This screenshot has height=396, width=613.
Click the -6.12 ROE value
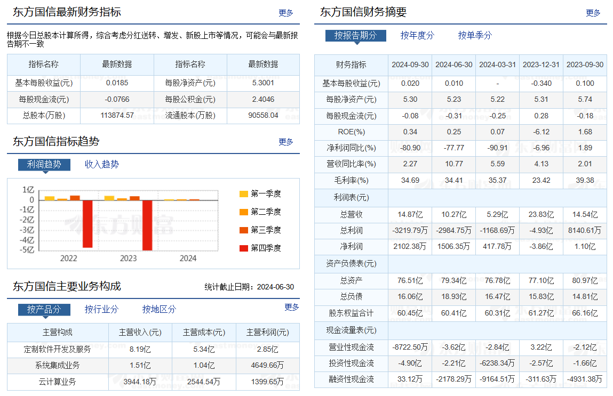[541, 132]
